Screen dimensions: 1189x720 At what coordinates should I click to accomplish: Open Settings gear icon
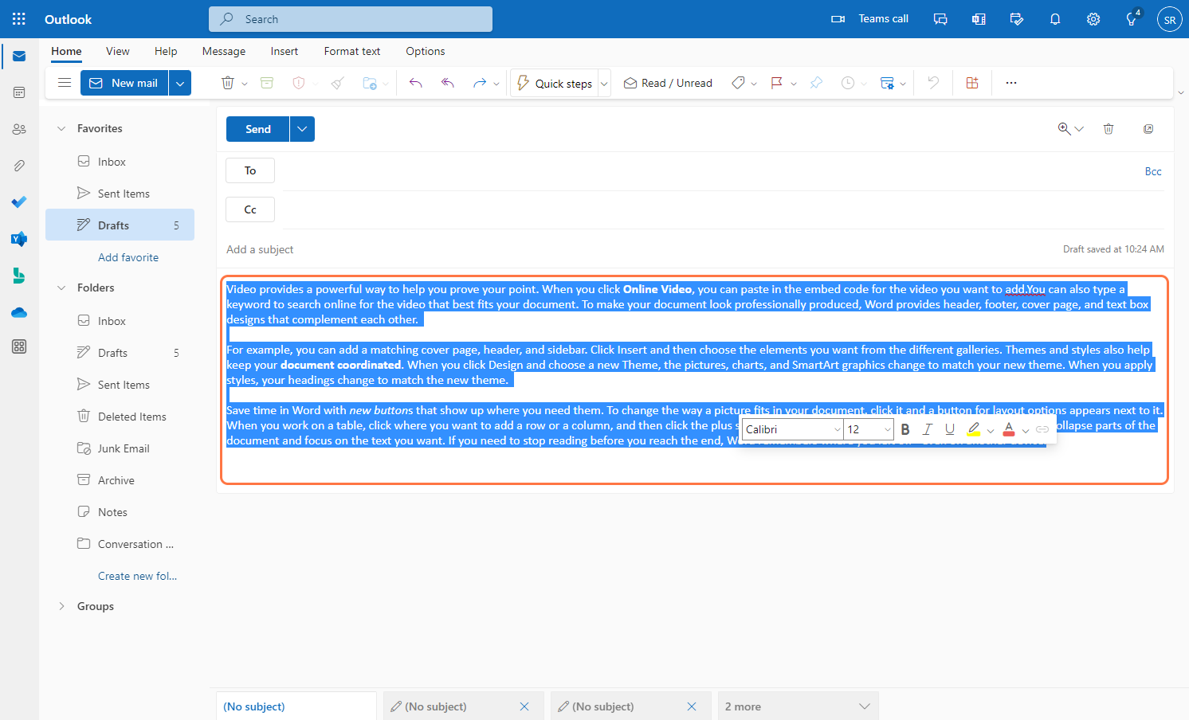point(1093,19)
